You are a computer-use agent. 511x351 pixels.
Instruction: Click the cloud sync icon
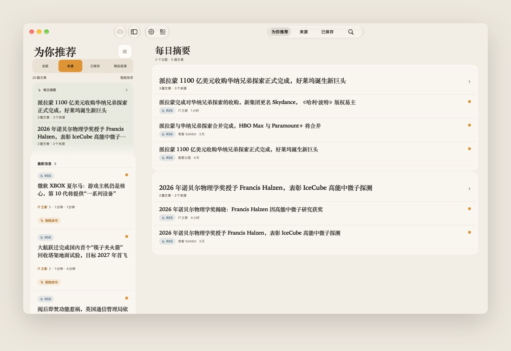120,32
